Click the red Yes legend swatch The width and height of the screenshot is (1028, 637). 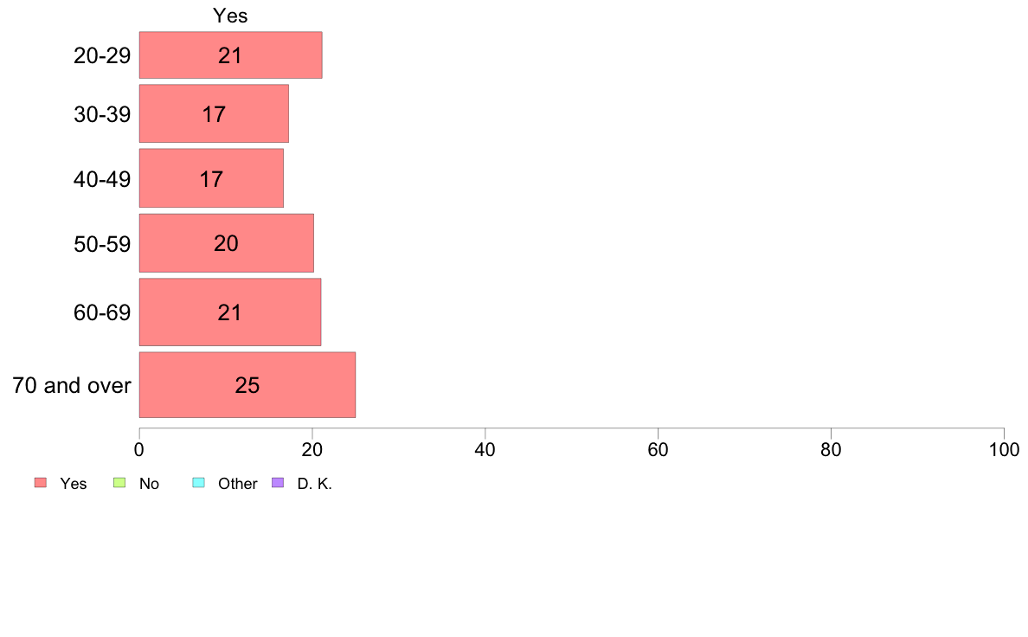41,483
